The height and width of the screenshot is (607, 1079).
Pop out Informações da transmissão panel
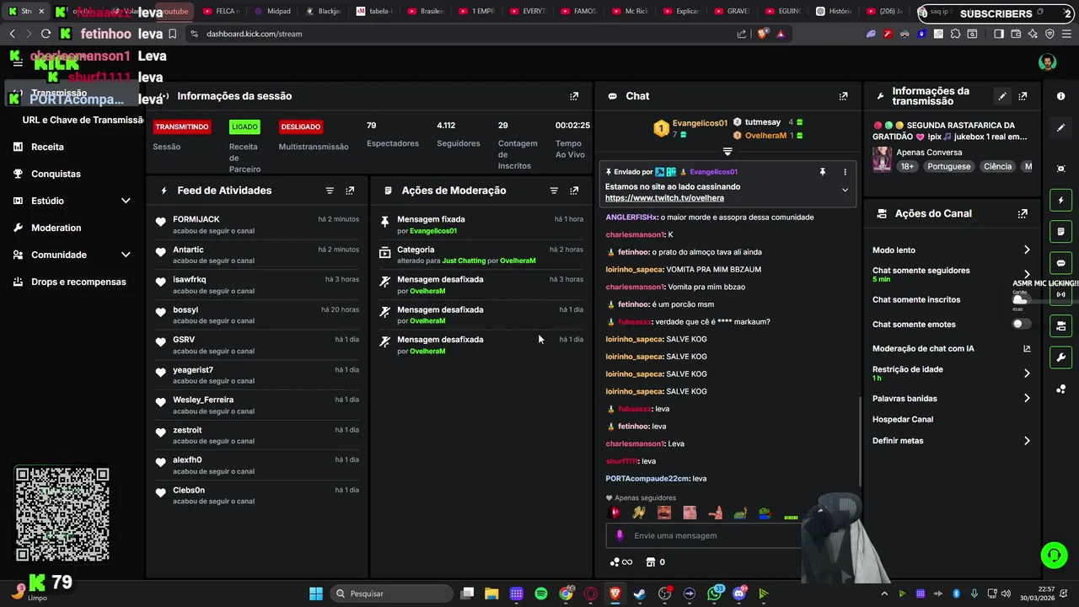point(1023,96)
